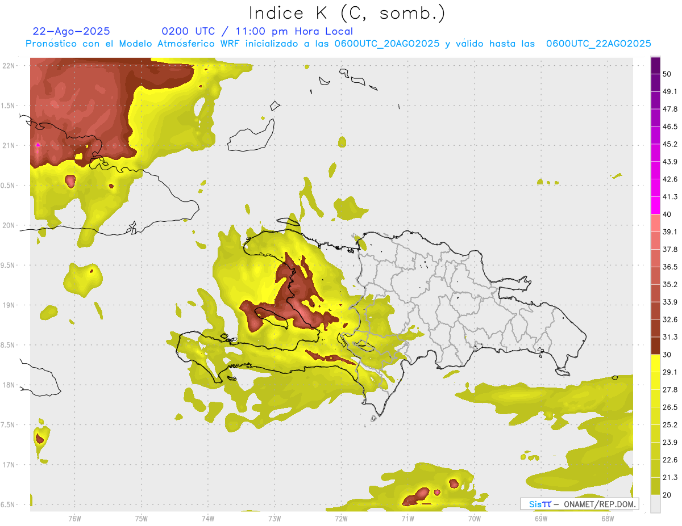Click the legend value "41.3"

pyautogui.click(x=670, y=197)
